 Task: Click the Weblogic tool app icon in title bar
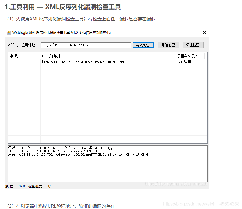9,33
